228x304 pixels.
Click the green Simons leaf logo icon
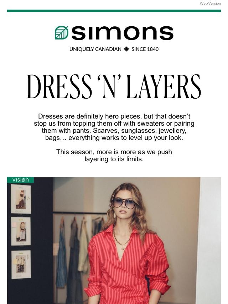point(62,33)
